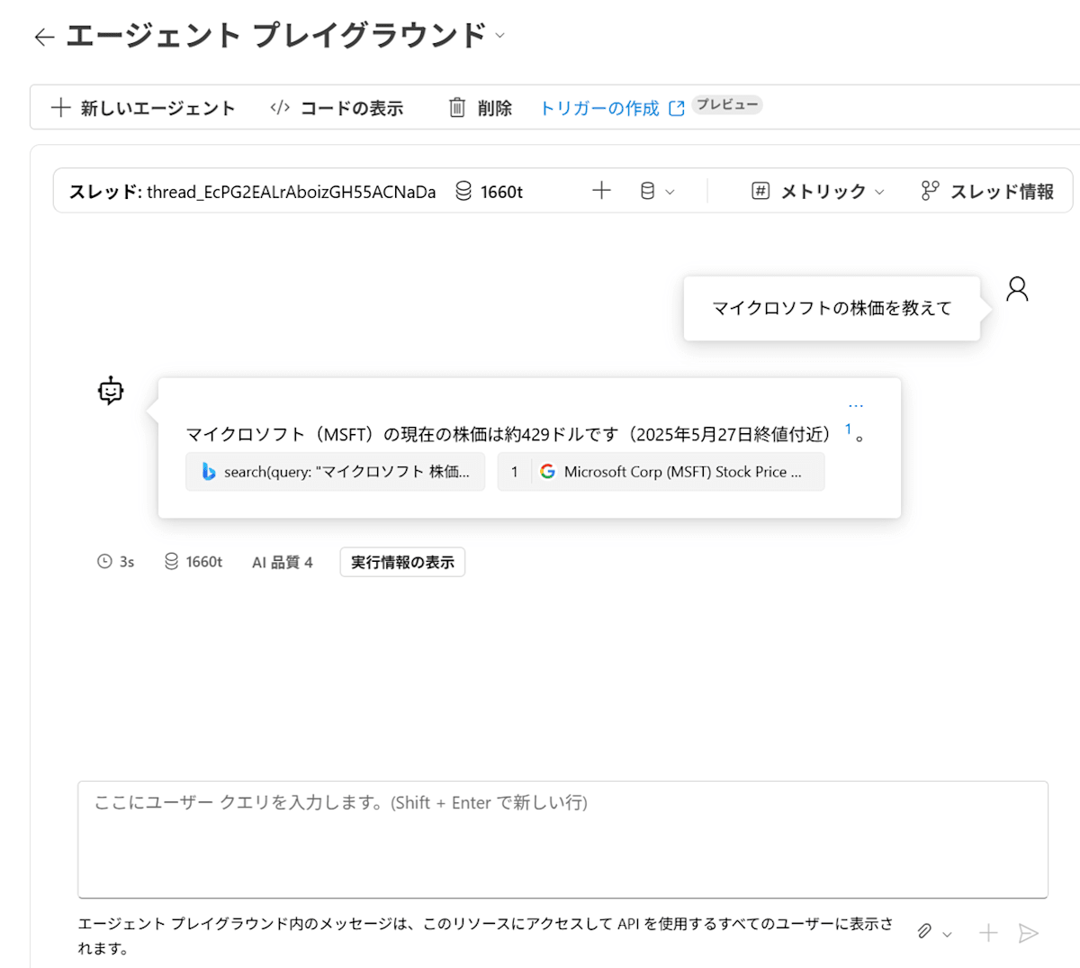Click the 1660t token indicator below the reply
Screen dimensions: 1080x968
tap(193, 562)
